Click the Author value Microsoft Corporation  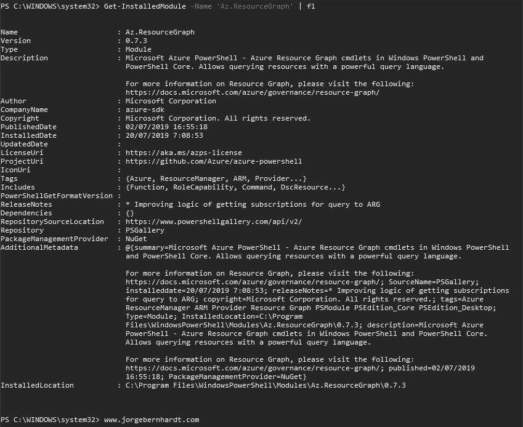pyautogui.click(x=170, y=101)
